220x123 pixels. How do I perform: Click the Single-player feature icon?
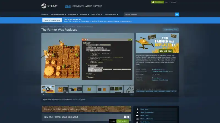point(137,109)
